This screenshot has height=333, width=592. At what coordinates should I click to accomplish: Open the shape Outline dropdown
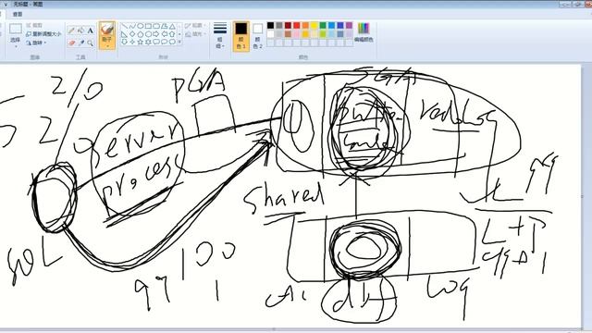tap(195, 25)
